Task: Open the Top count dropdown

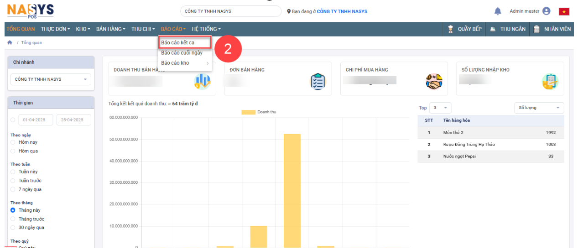Action: pyautogui.click(x=441, y=108)
